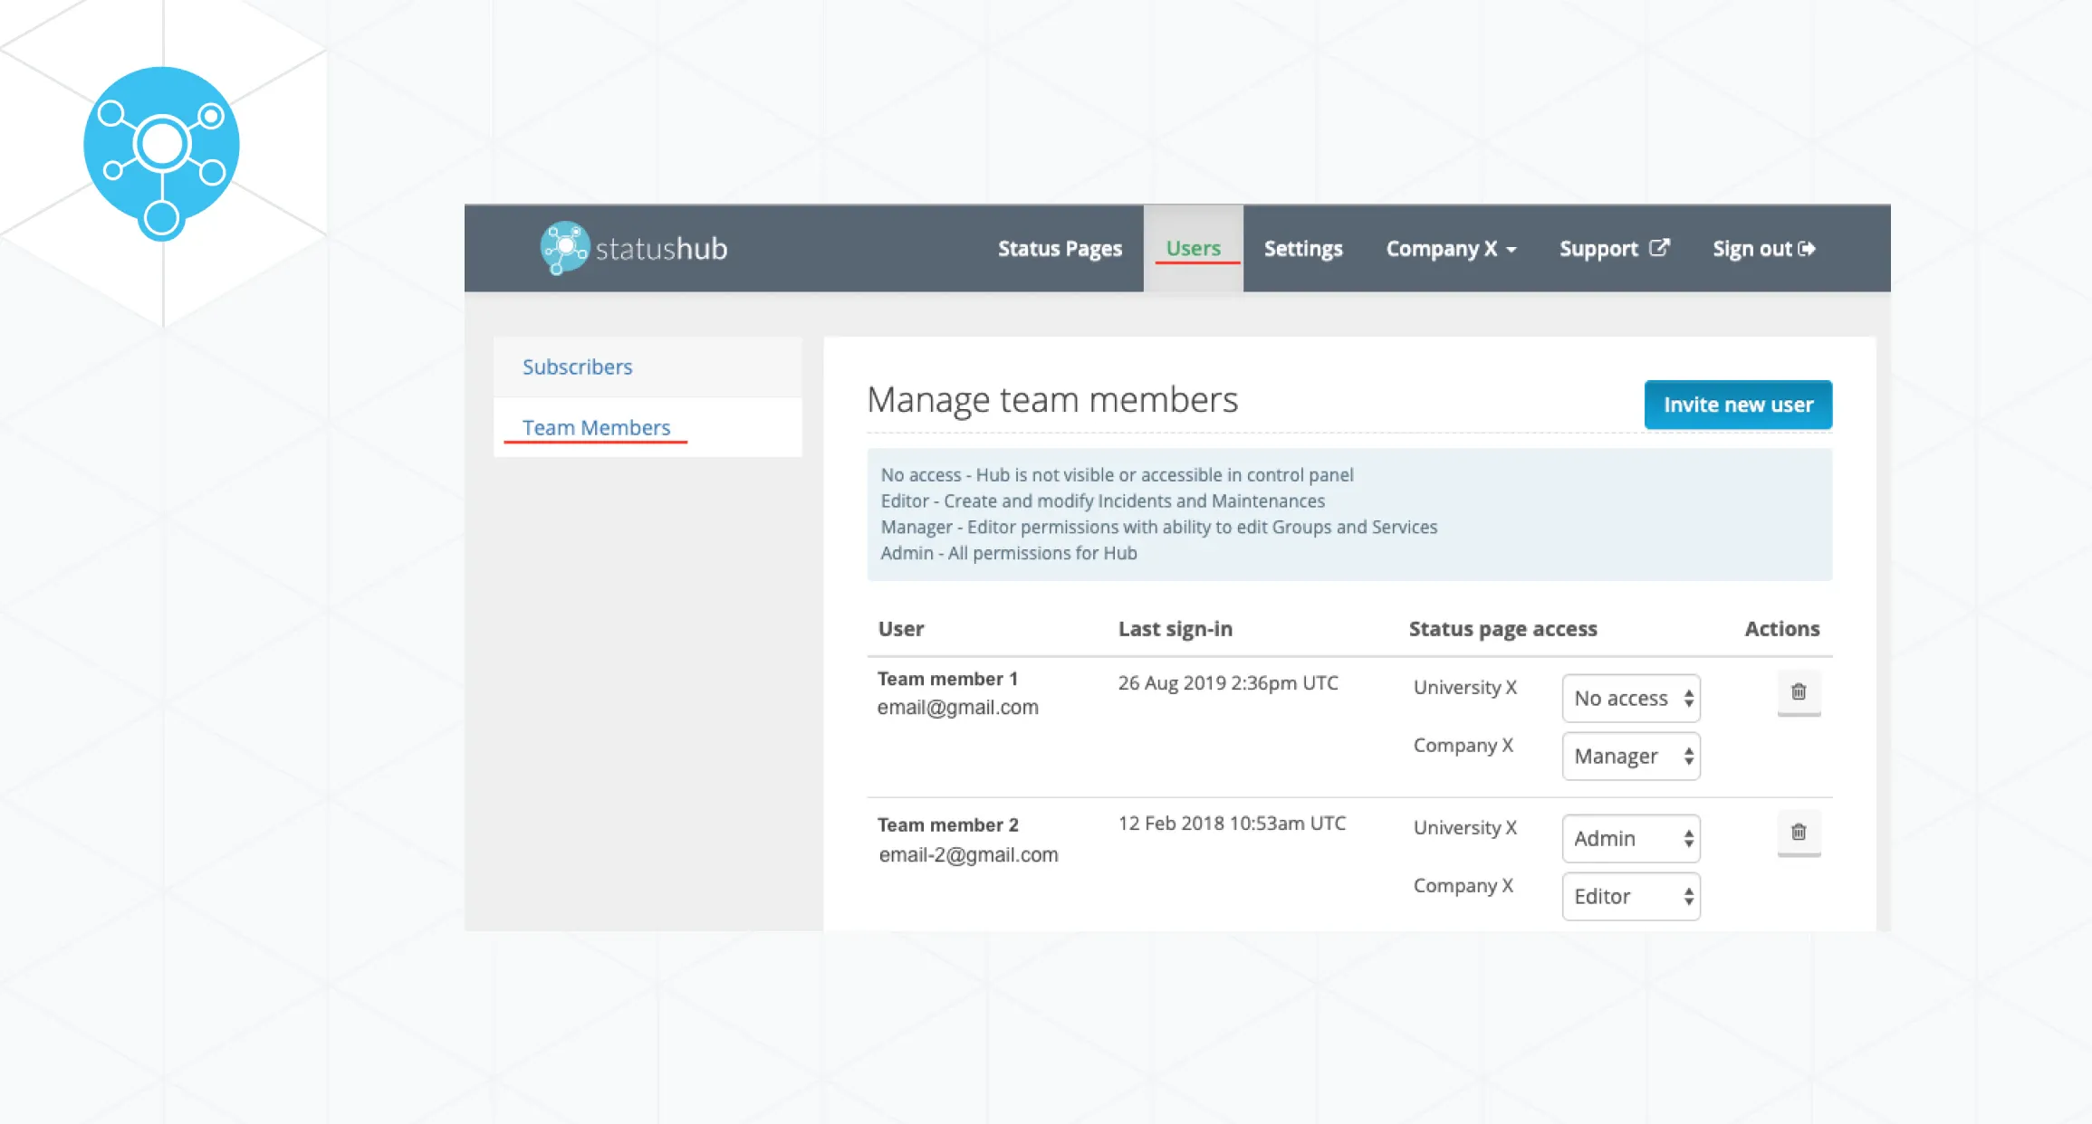Open the Team Members sidebar link
The image size is (2092, 1124).
tap(596, 428)
